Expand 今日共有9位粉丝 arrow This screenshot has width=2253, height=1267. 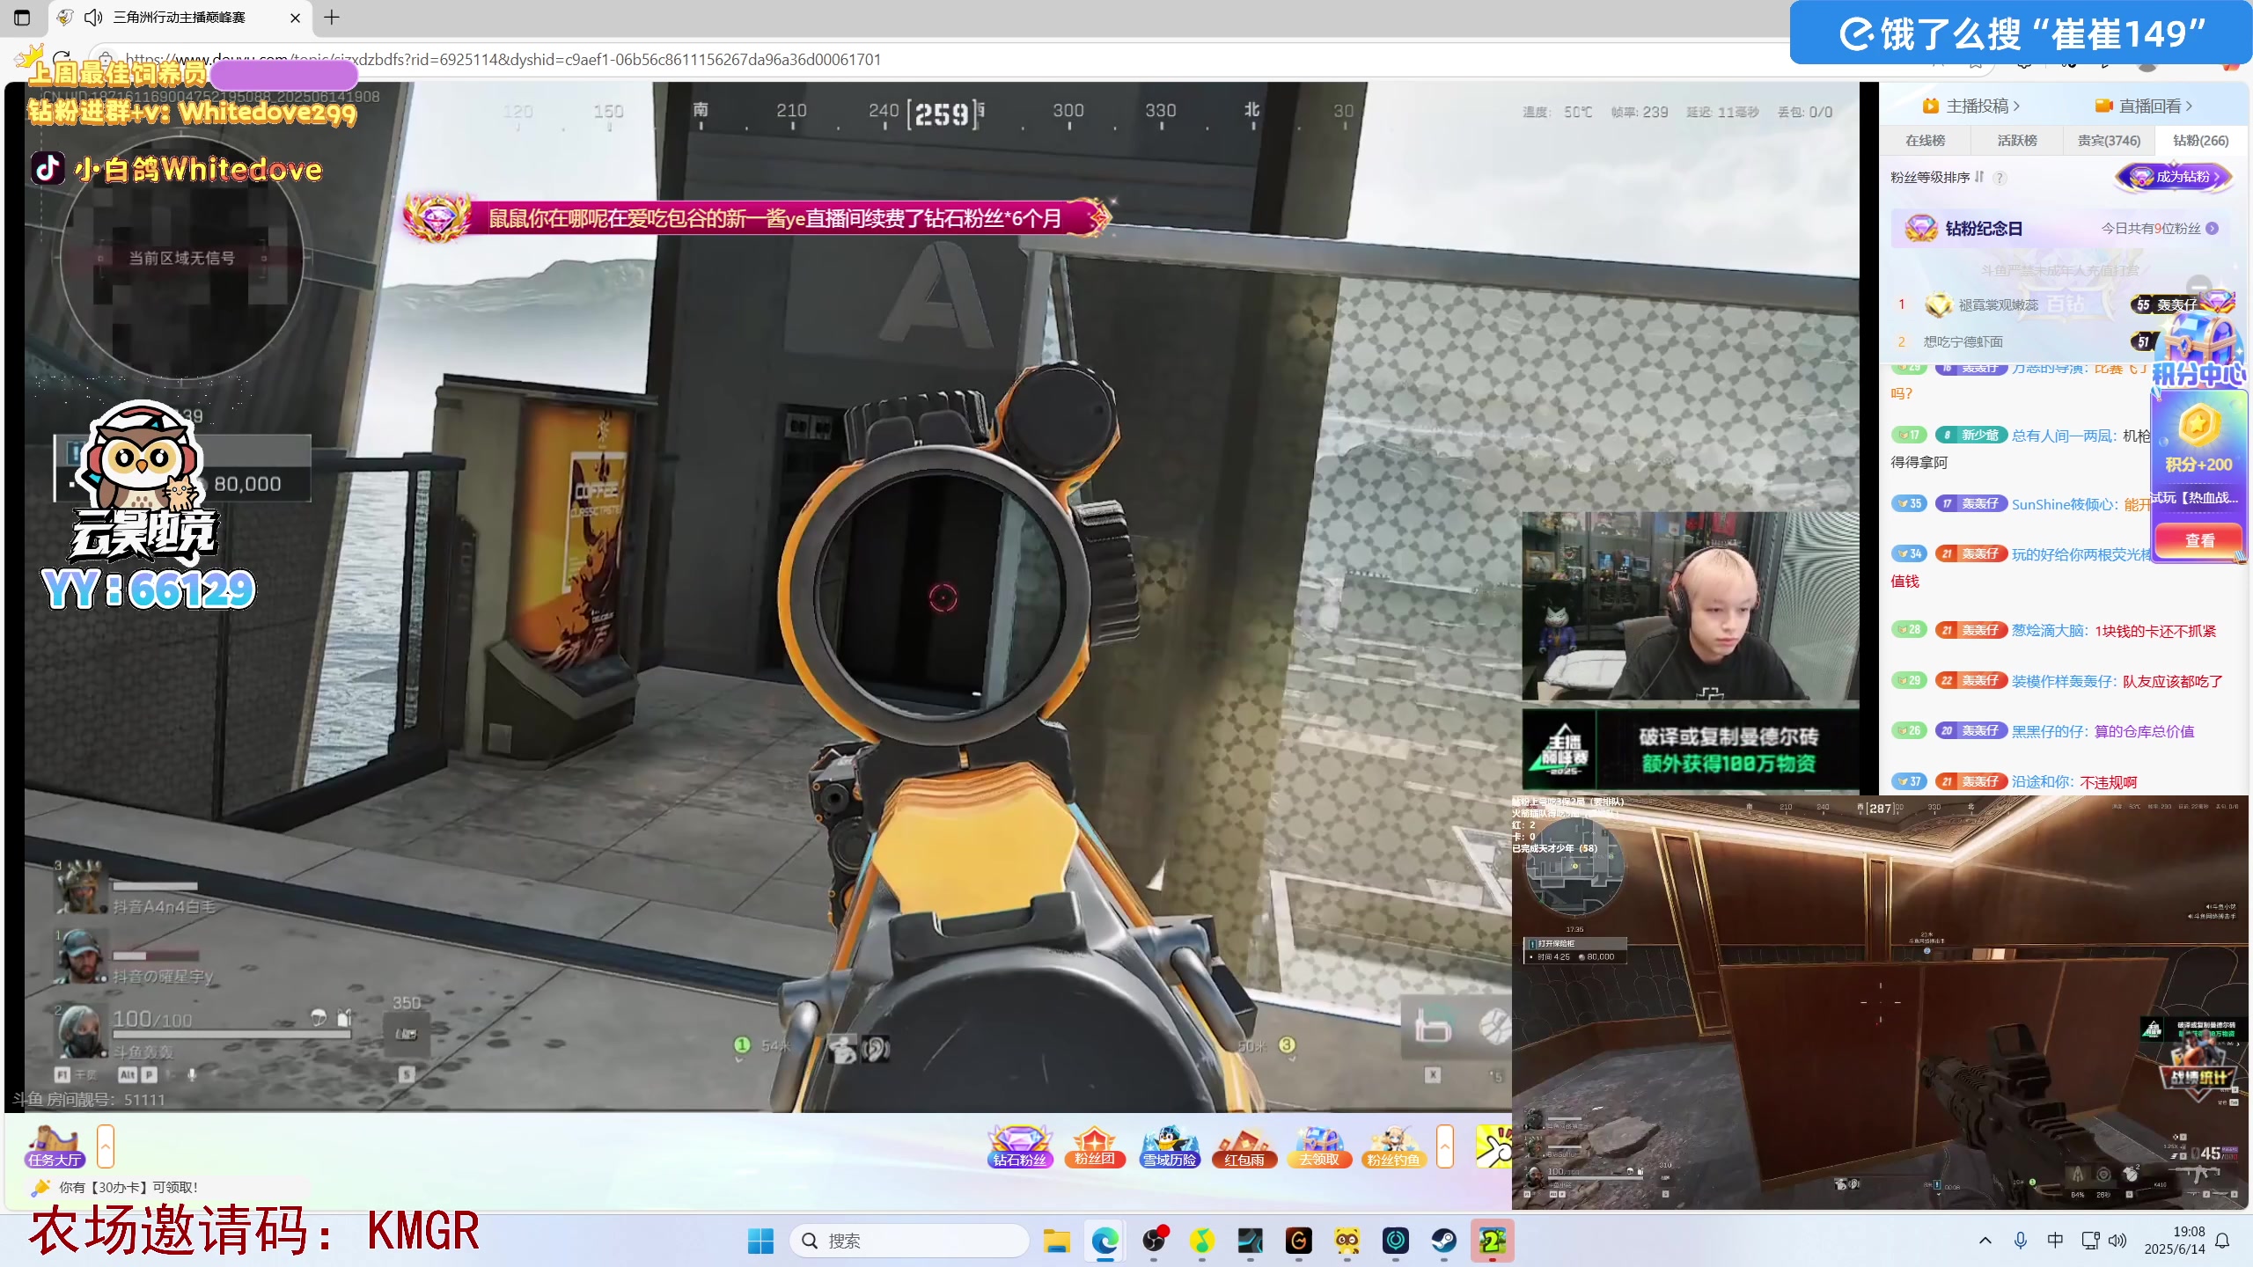coord(2213,228)
